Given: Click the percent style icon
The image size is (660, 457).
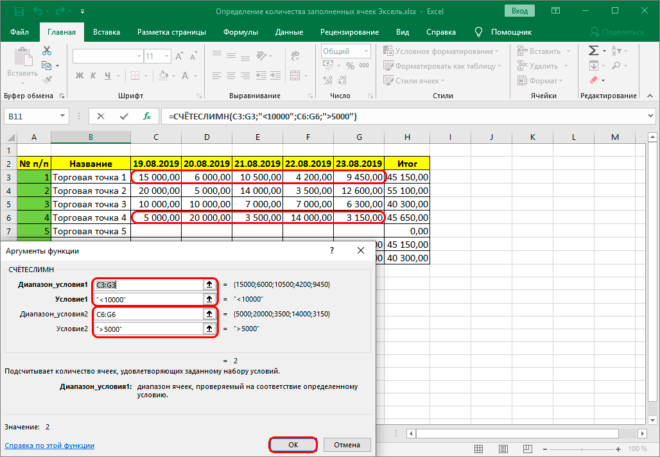Looking at the screenshot, I should click(350, 65).
